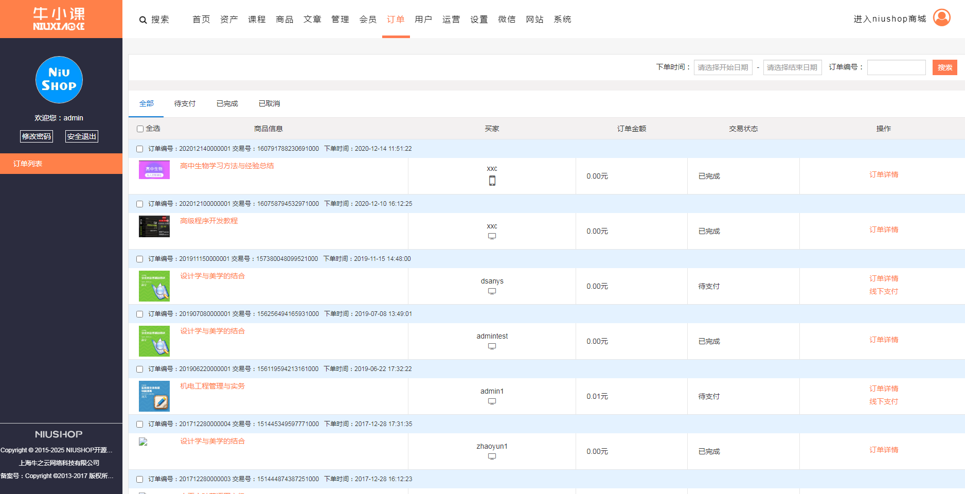Select the checkbox for order 201911150000001

pos(140,259)
